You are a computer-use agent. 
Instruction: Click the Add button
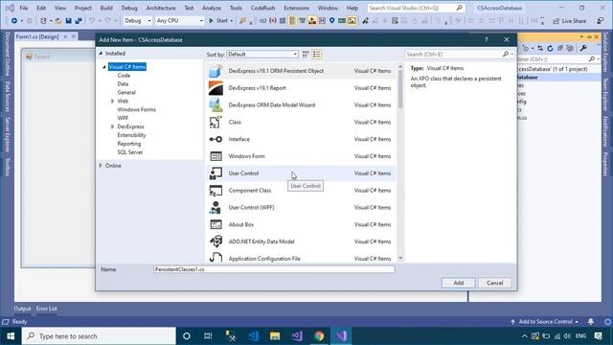click(458, 283)
